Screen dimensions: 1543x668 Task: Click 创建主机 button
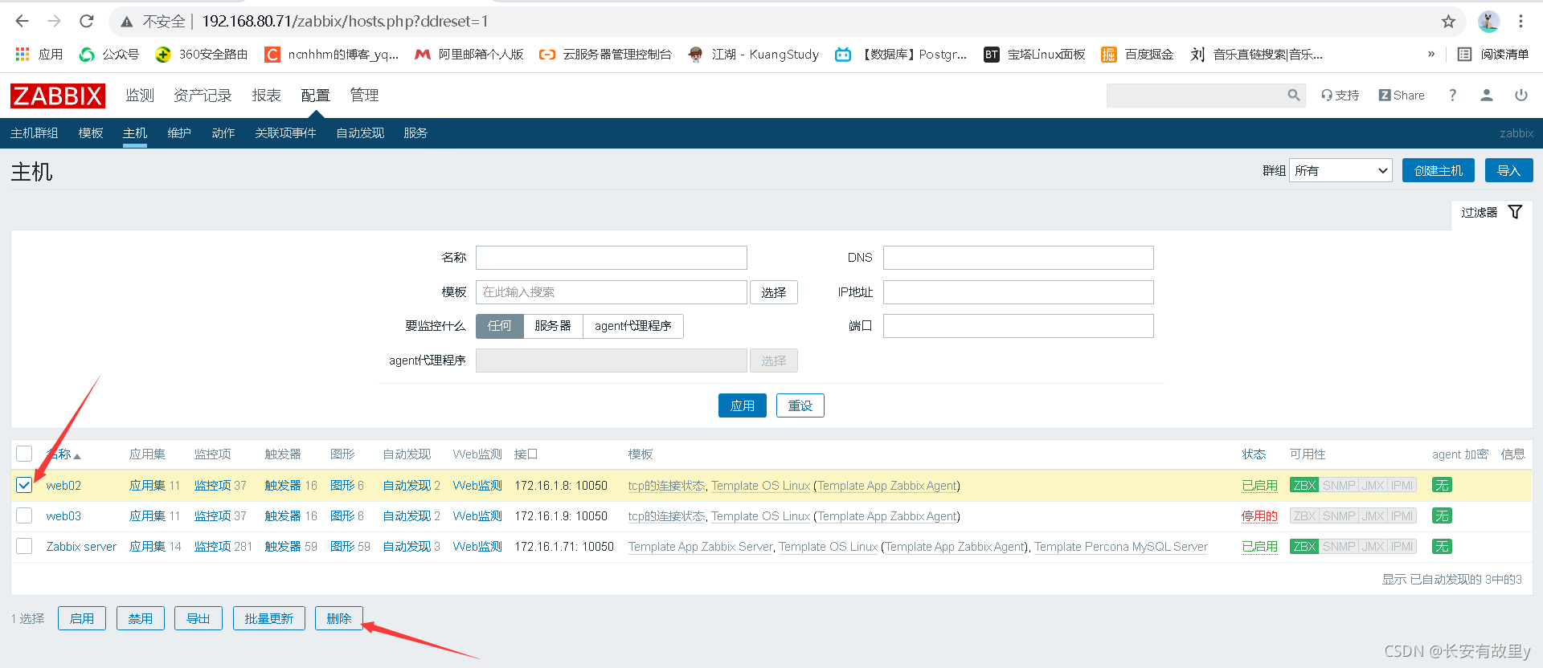[x=1439, y=170]
